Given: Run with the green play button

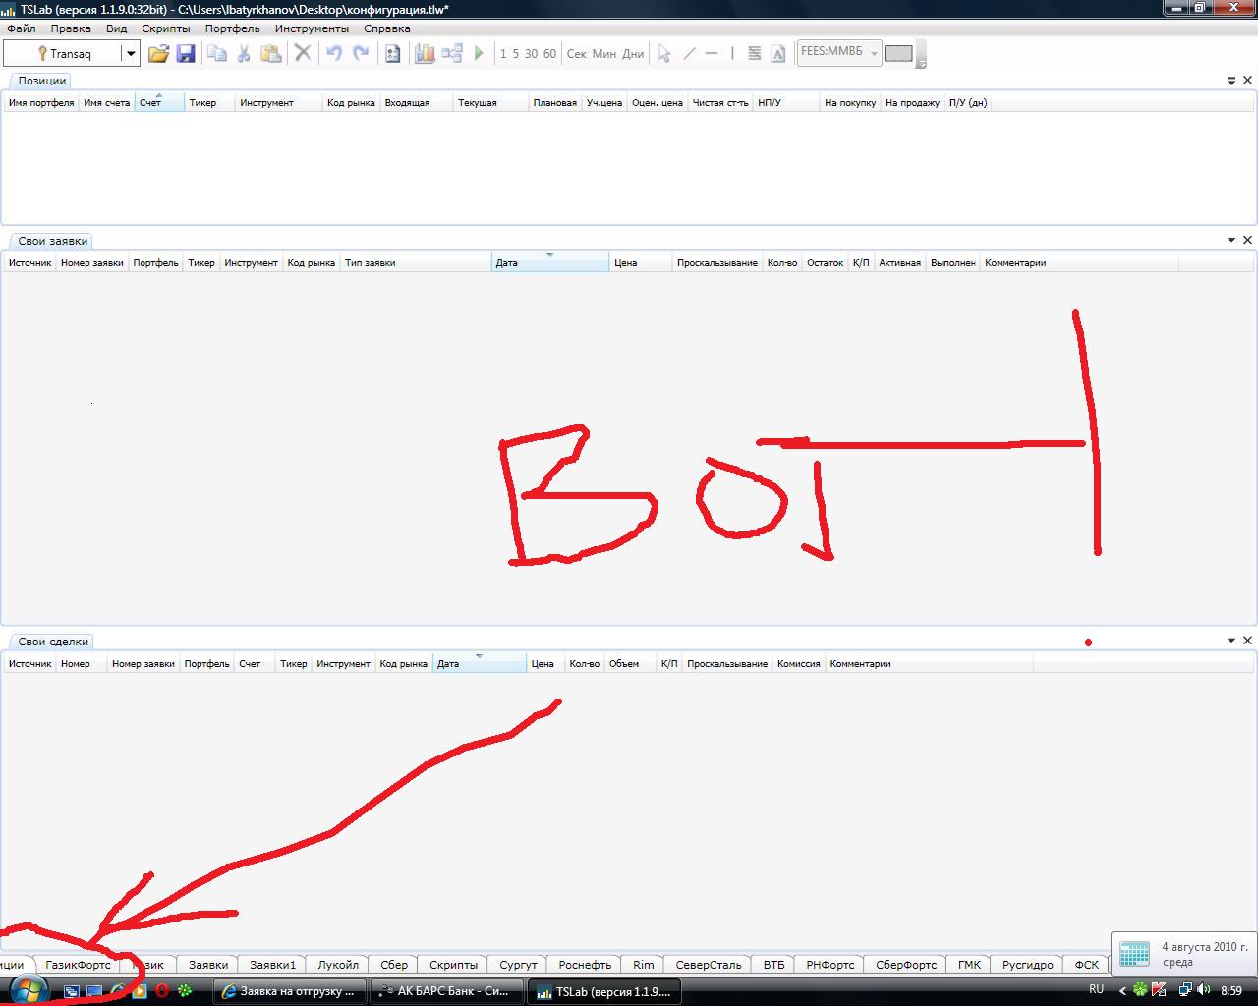Looking at the screenshot, I should point(479,53).
